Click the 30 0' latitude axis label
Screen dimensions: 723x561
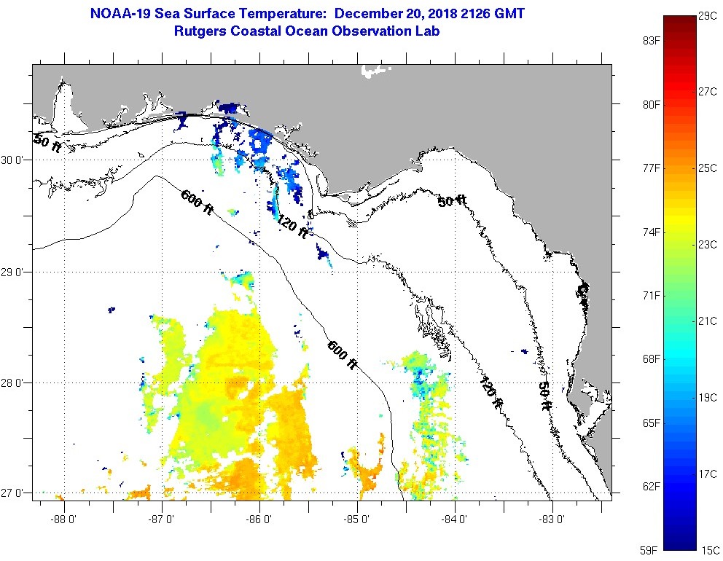click(13, 160)
